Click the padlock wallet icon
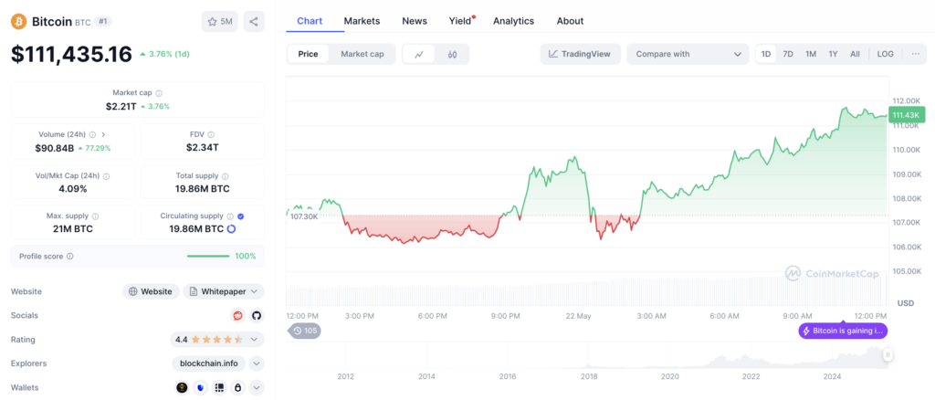 coord(238,387)
